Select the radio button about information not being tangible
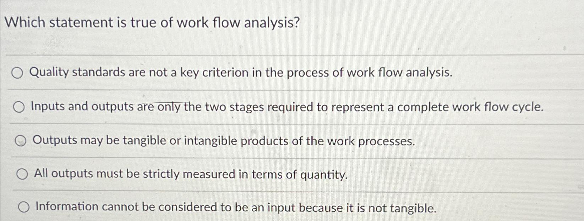Viewport: 584px width, 221px height. [24, 207]
